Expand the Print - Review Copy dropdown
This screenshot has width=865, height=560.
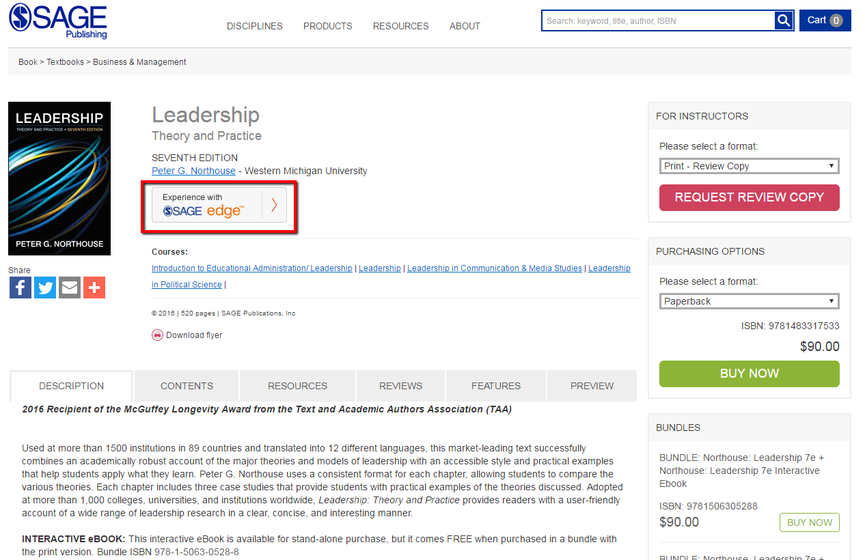[x=749, y=166]
